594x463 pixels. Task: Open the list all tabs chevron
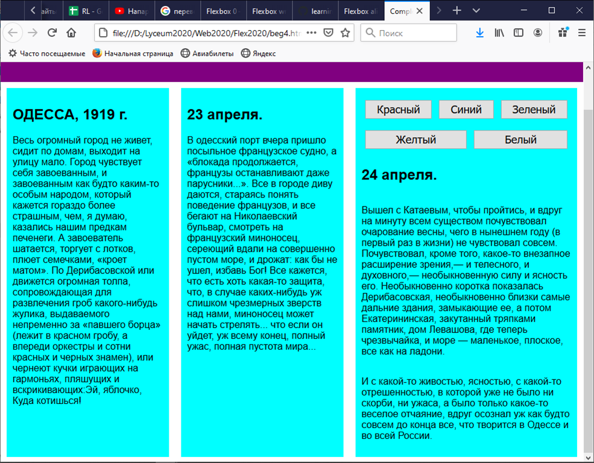tap(476, 10)
